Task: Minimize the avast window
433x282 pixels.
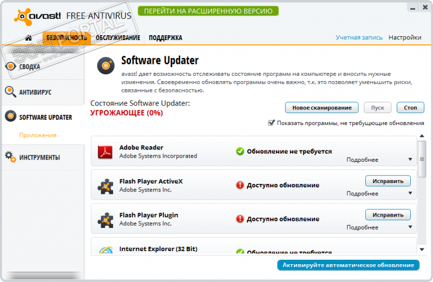Action: (412, 8)
